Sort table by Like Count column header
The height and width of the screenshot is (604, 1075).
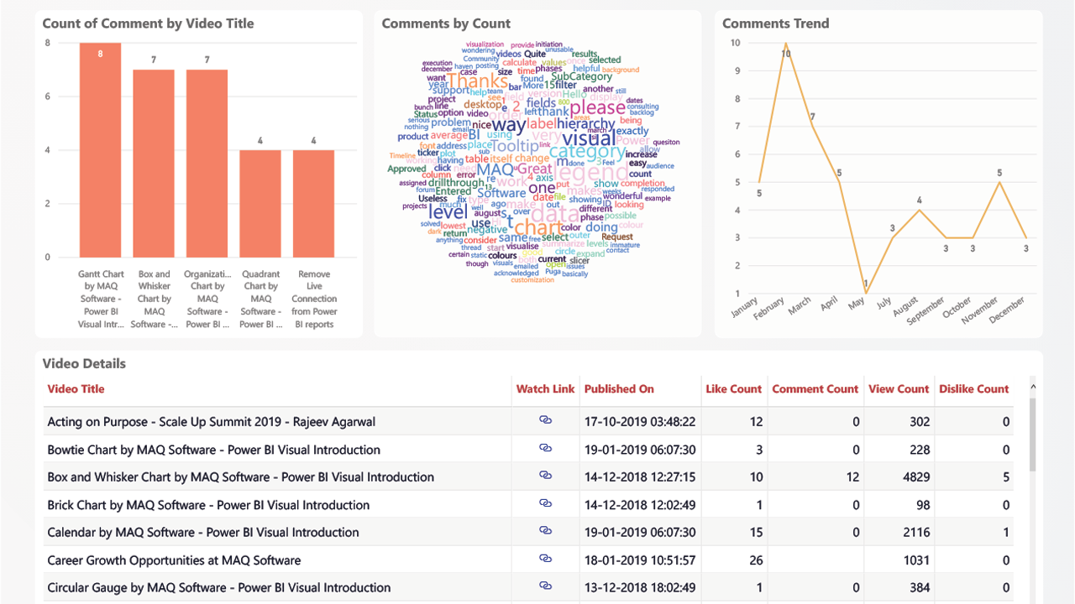(733, 389)
